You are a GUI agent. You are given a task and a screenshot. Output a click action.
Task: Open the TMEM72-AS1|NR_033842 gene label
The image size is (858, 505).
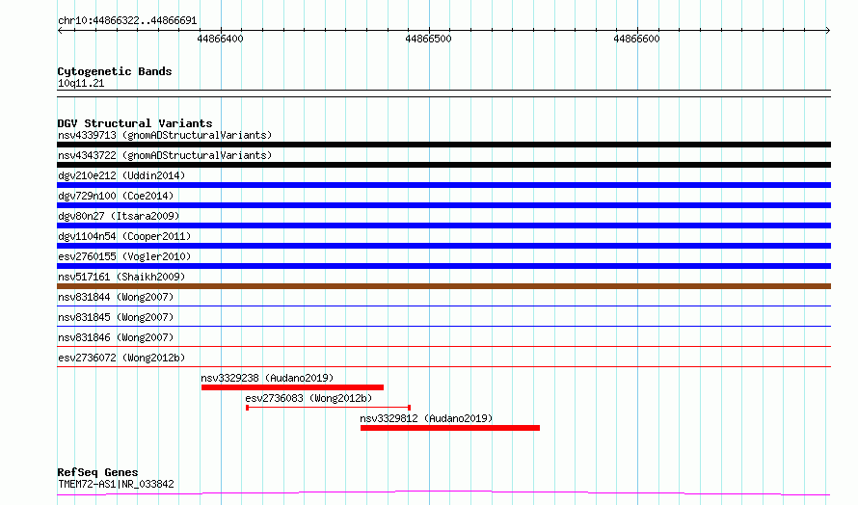116,484
